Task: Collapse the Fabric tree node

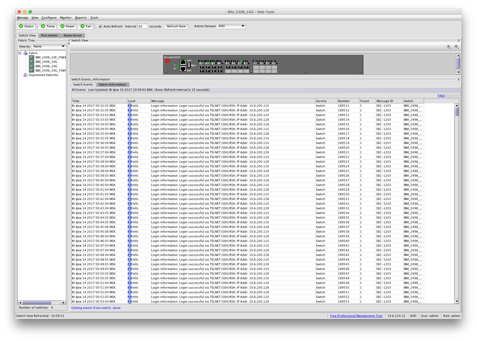Action: (x=20, y=53)
